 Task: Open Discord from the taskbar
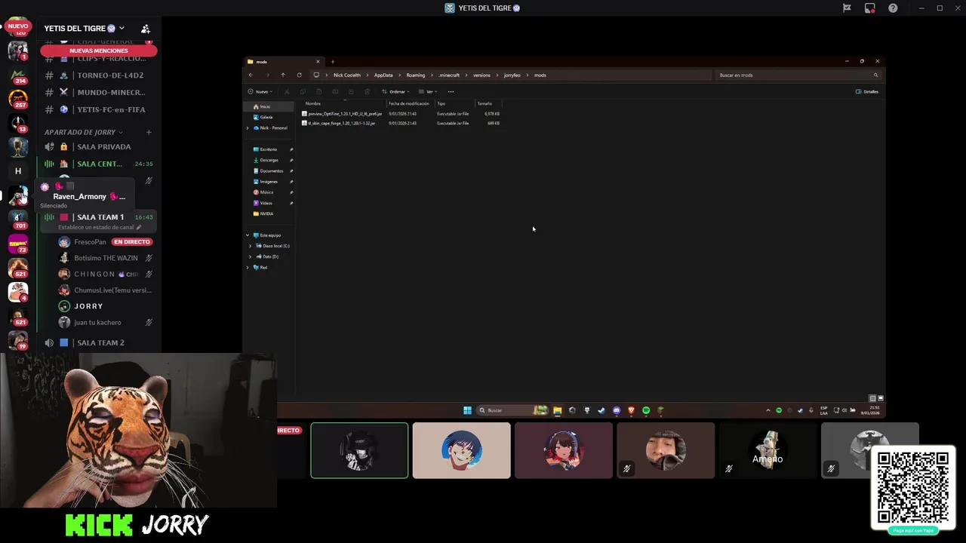tap(617, 410)
